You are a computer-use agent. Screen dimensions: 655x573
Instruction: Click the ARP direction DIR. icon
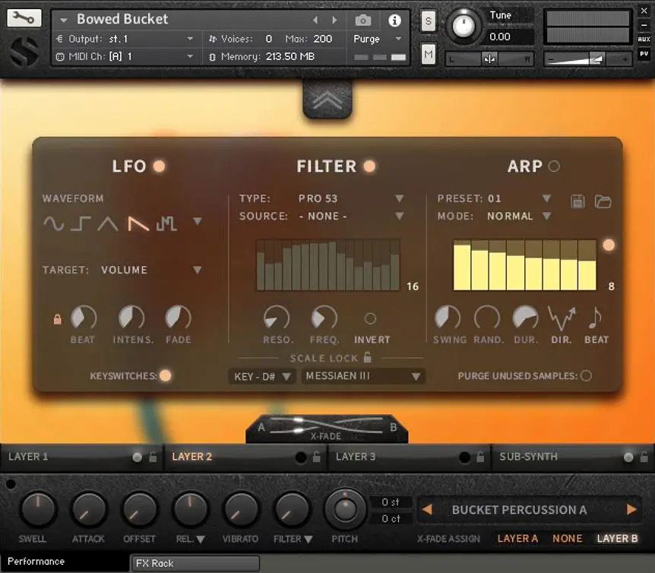[562, 318]
